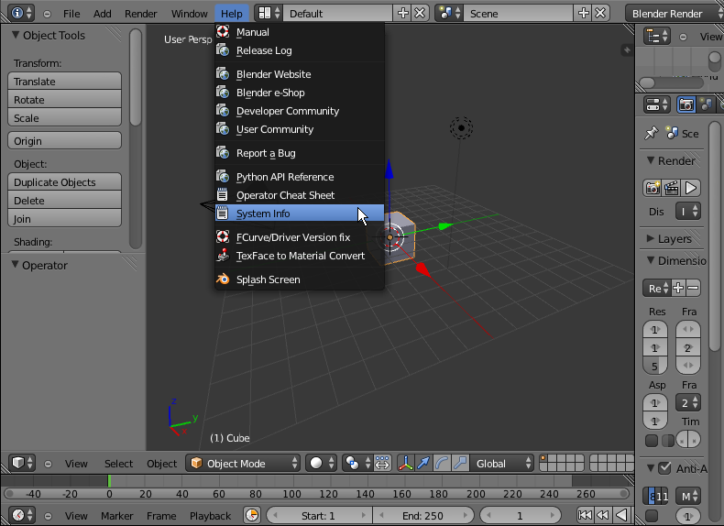
Task: Click the Start frame field
Action: (319, 515)
